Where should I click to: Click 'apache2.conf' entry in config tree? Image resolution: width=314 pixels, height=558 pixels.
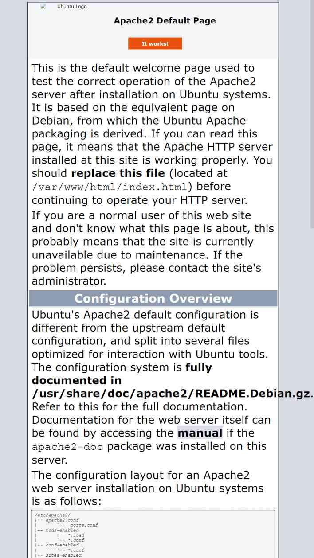point(62,520)
